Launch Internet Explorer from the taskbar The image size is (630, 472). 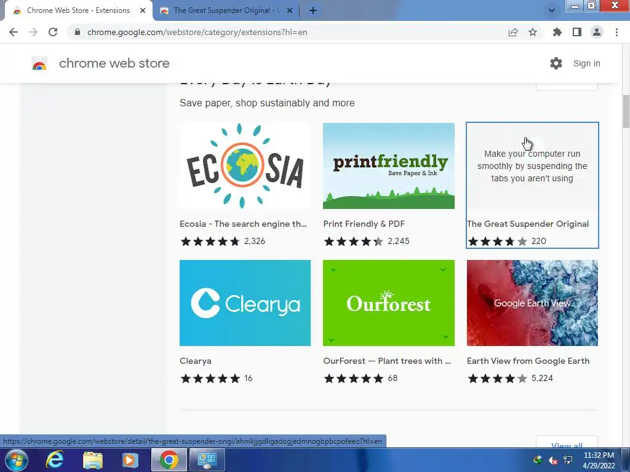[55, 460]
